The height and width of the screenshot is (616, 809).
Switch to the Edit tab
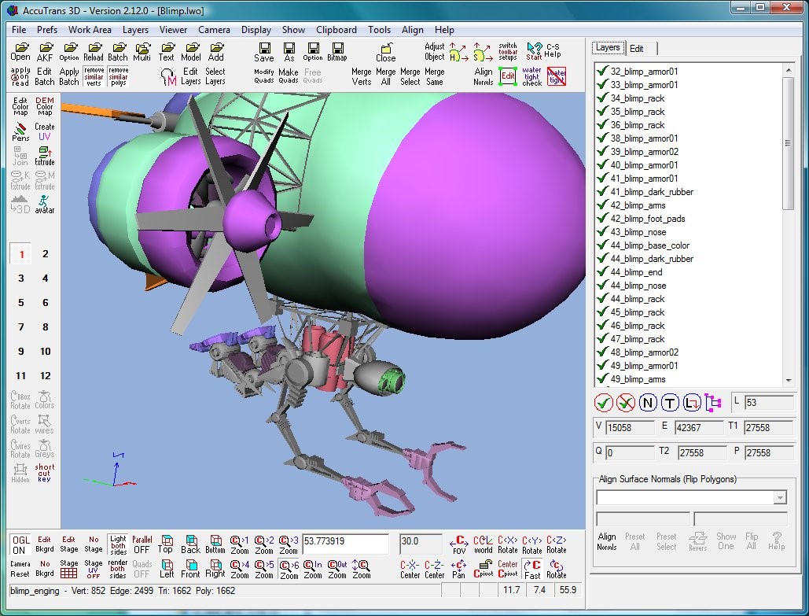pos(637,48)
